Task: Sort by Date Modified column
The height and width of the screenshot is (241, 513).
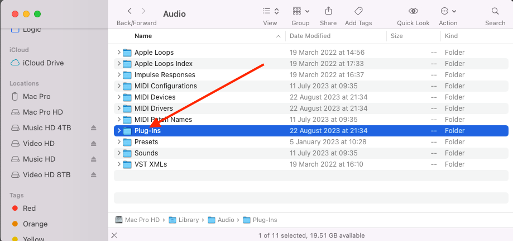Action: [310, 36]
